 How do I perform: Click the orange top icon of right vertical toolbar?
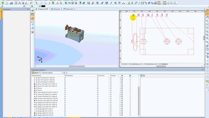pos(207,10)
